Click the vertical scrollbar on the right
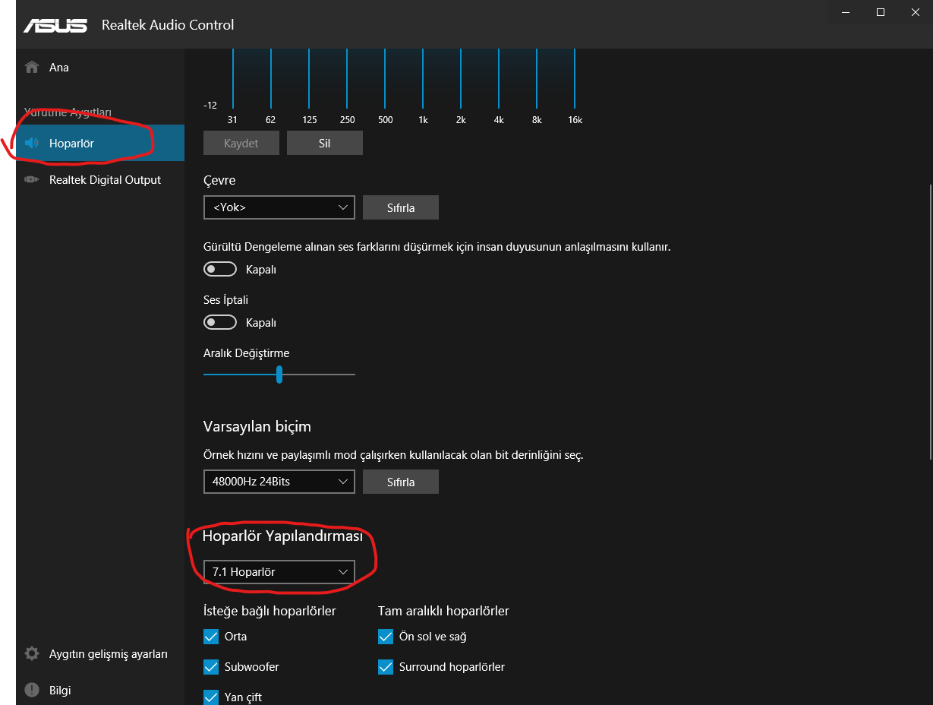The image size is (933, 705). pyautogui.click(x=929, y=321)
